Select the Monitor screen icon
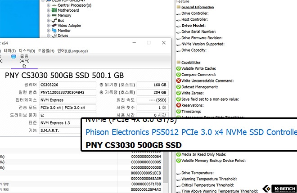Viewport: 297px width, 193px height. pos(54,30)
